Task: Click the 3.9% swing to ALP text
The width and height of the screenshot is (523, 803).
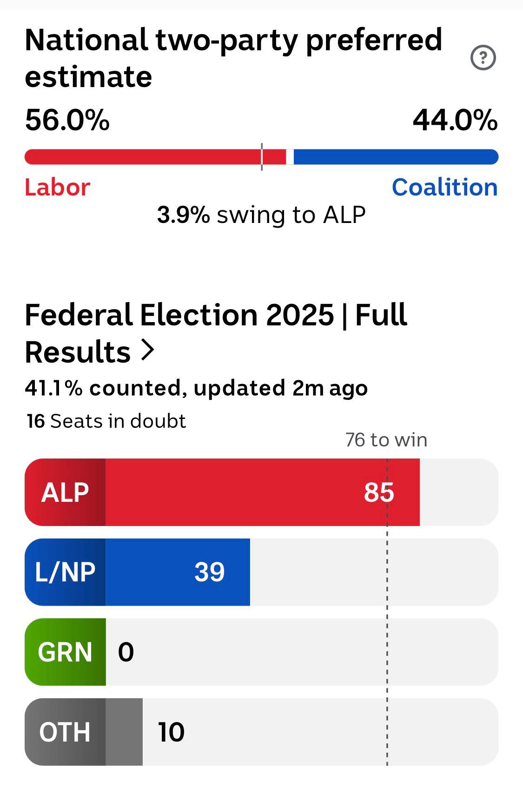Action: [x=261, y=215]
